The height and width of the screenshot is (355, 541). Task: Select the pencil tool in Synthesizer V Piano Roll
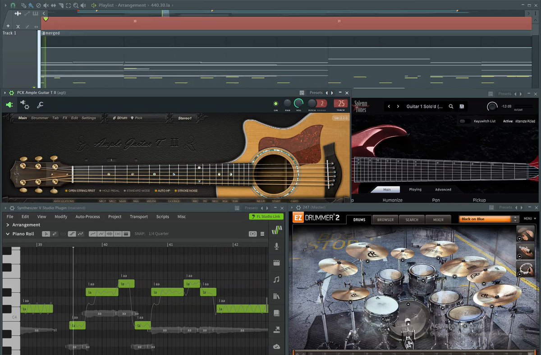tap(54, 234)
